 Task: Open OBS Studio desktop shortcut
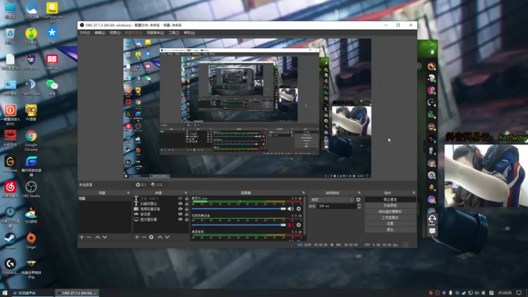pos(31,189)
